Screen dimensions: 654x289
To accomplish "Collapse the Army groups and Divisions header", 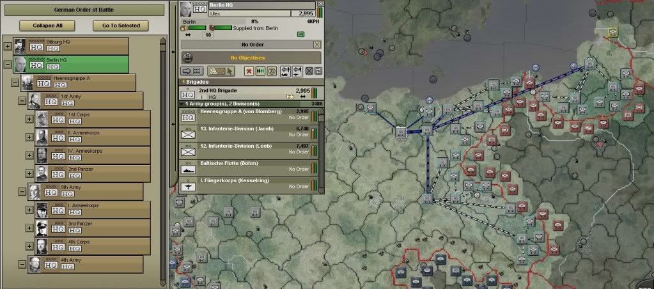I will [181, 104].
